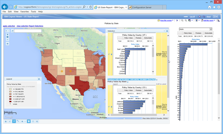The width and height of the screenshot is (223, 134).
Task: Click the browser address bar URL
Action: click(x=50, y=7)
